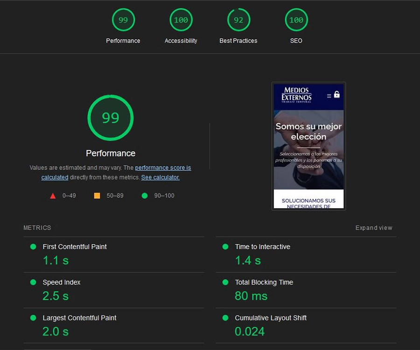This screenshot has height=350, width=420.
Task: Click the orange square 50–89 legend icon
Action: tap(97, 196)
